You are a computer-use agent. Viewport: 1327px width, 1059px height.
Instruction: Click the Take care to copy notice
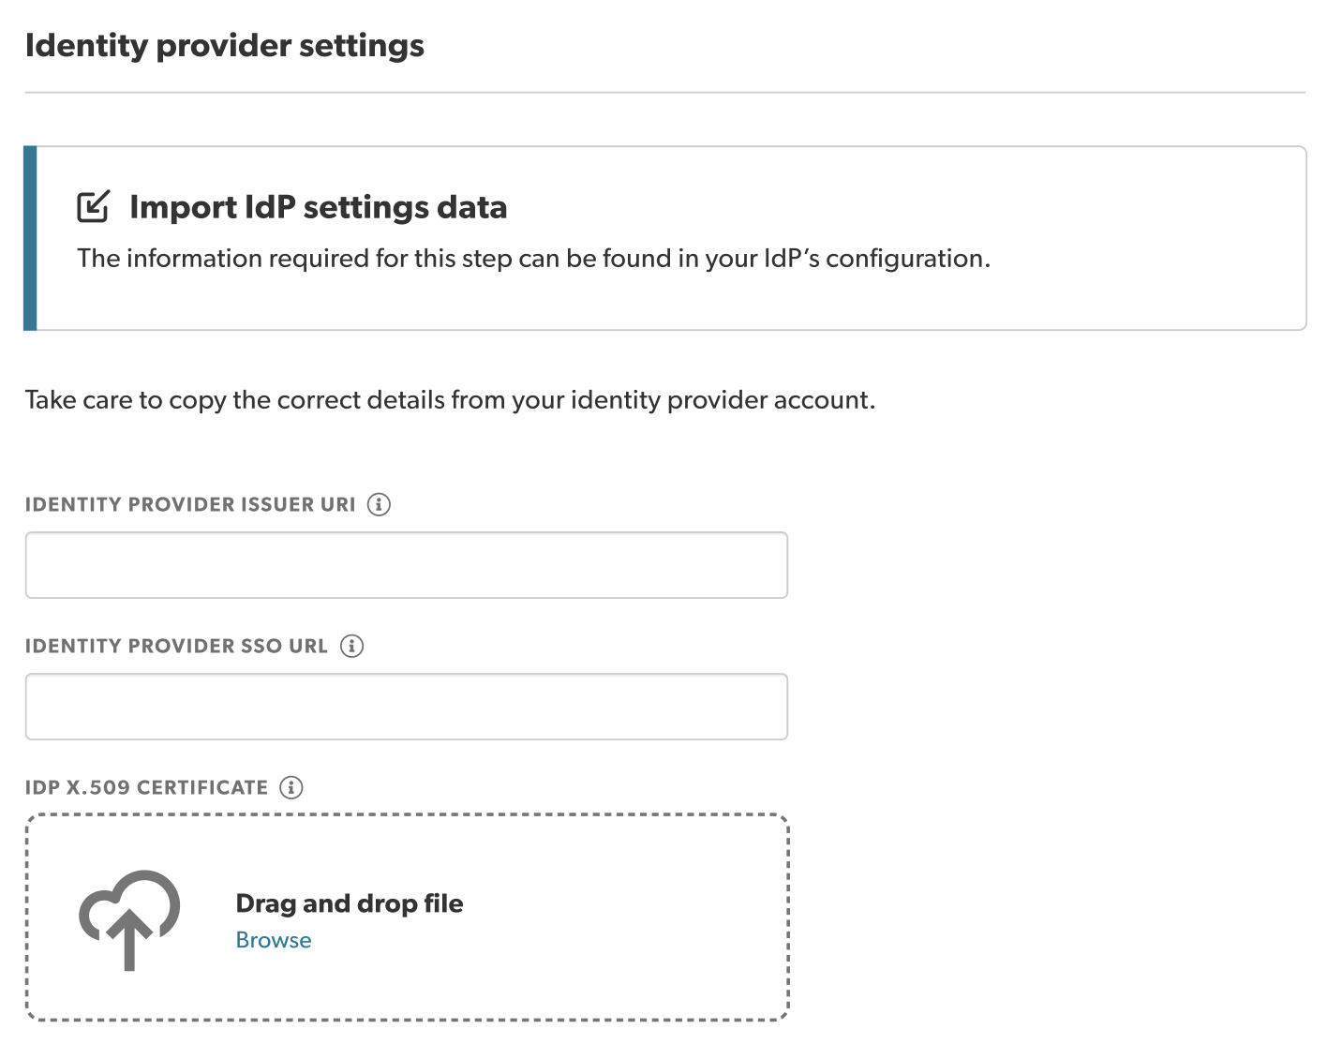coord(450,400)
